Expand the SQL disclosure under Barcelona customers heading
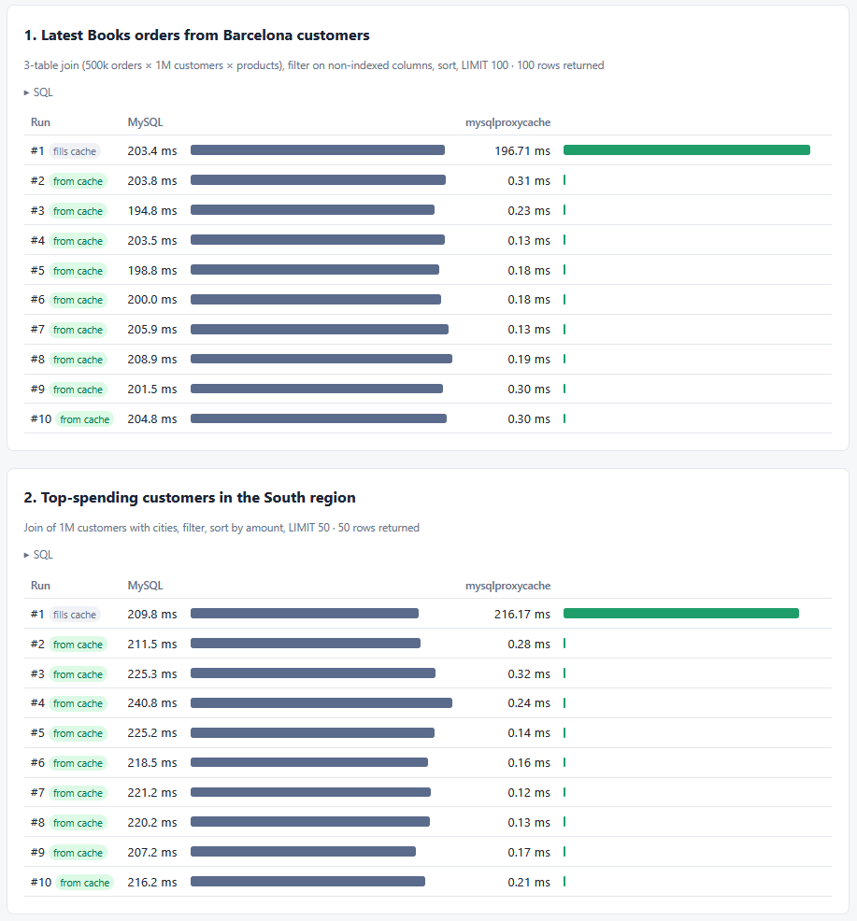Screen dimensions: 857x921 pos(38,92)
